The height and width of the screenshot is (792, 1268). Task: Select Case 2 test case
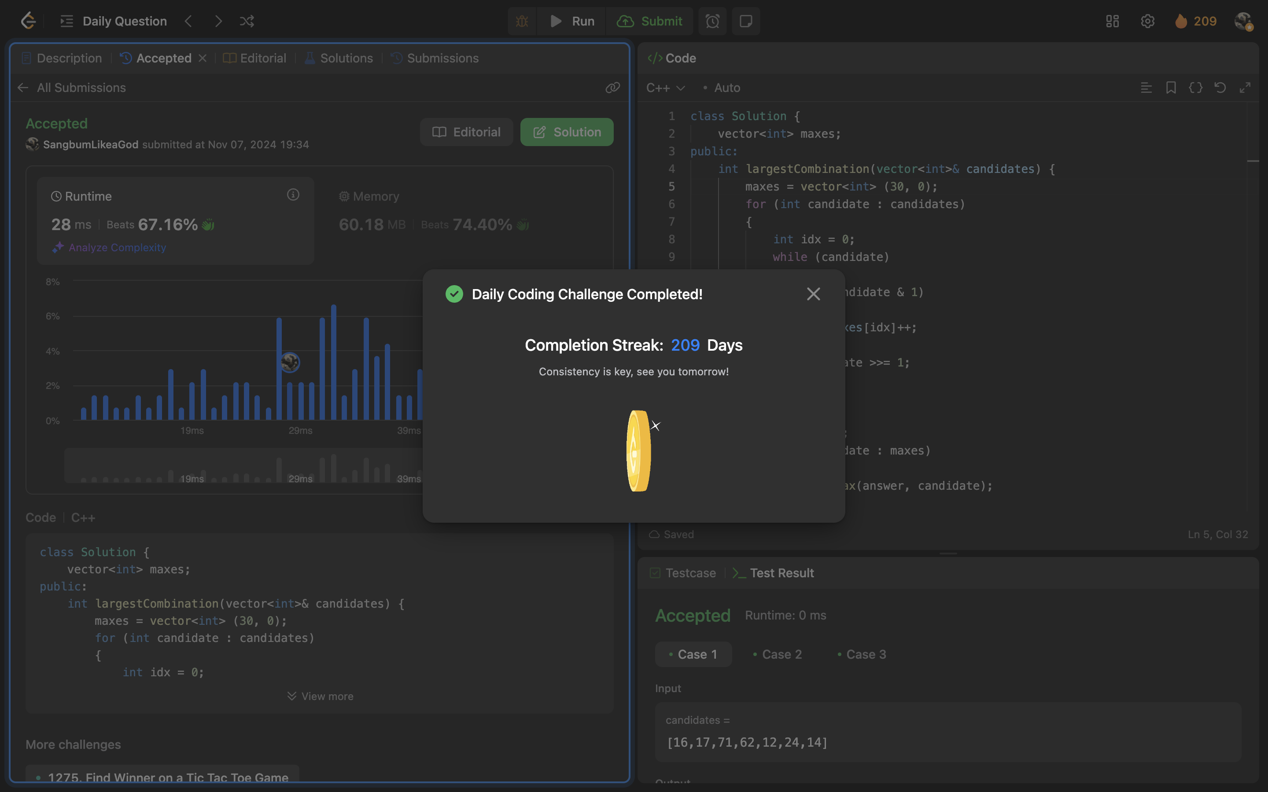pos(777,654)
